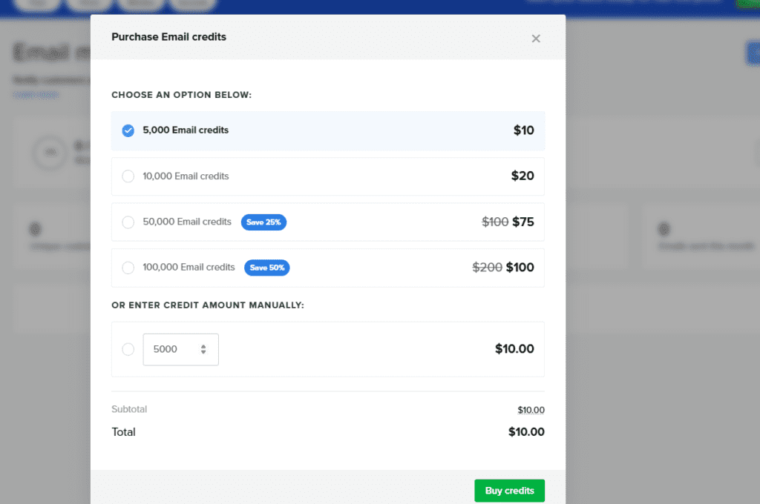
Task: Click the struck-through $200 original price
Action: (x=488, y=268)
